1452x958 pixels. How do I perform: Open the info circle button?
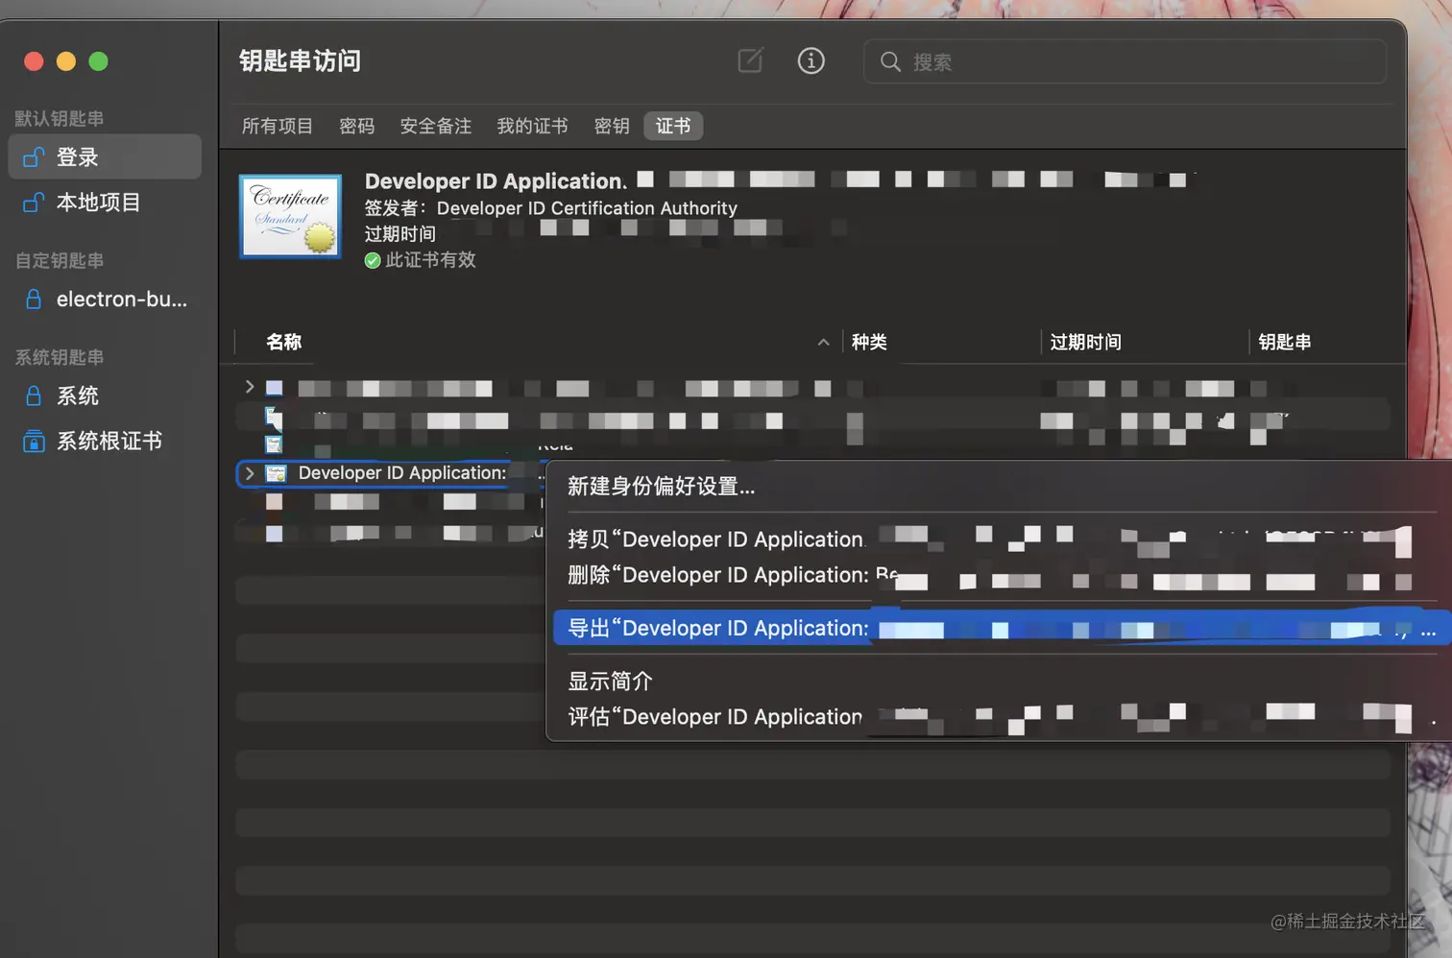[811, 60]
